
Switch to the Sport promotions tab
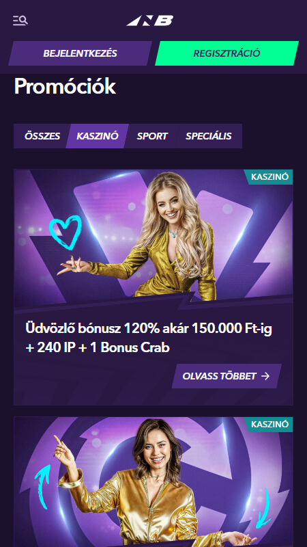[152, 136]
